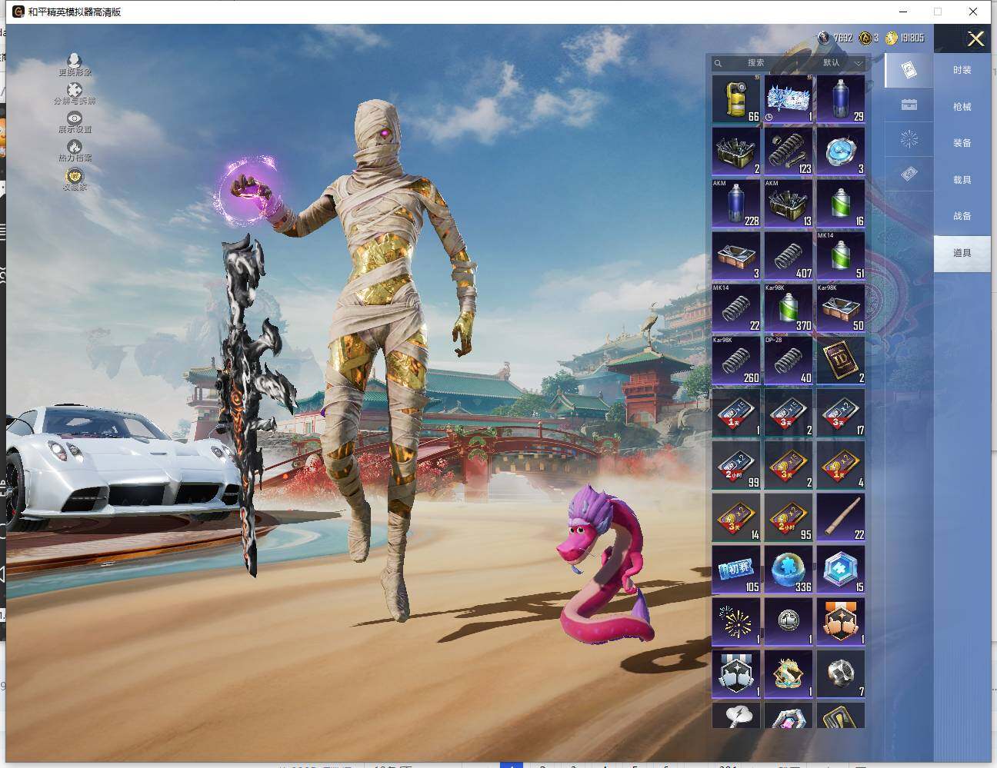Switch to the 战备 tab

(962, 216)
